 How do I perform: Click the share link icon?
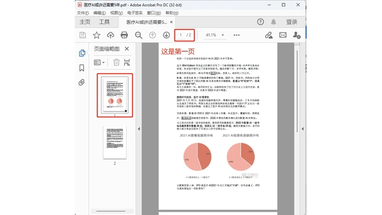coord(269,35)
